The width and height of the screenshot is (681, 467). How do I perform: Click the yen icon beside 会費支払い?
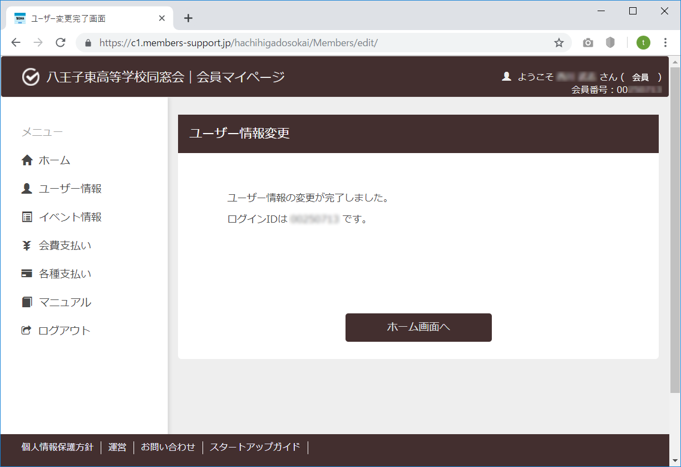coord(27,245)
